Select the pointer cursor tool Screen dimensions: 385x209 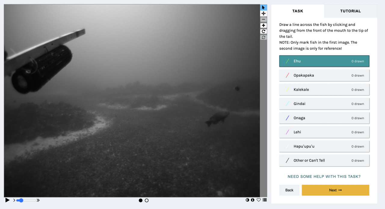pos(263,8)
